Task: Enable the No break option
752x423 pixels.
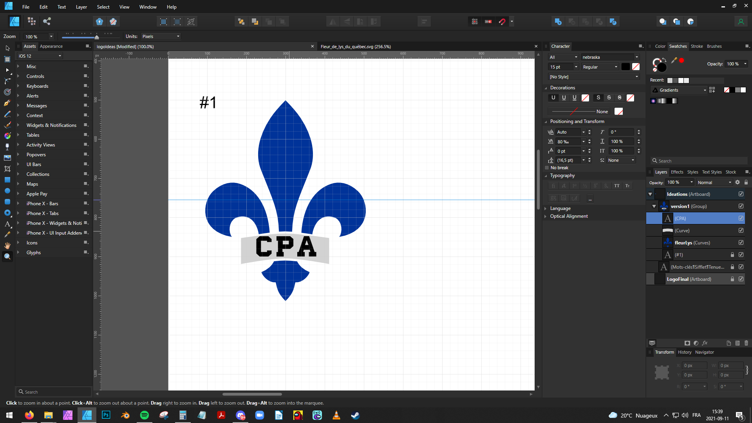Action: coord(547,168)
